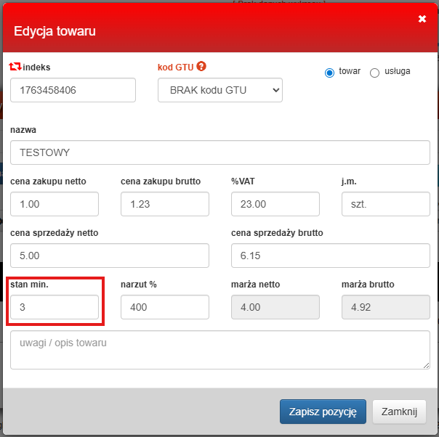Click the j.m. unit field

(385, 204)
